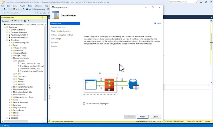Select 'dbo.ClientDetails_Bkp' table

pyautogui.click(x=24, y=87)
